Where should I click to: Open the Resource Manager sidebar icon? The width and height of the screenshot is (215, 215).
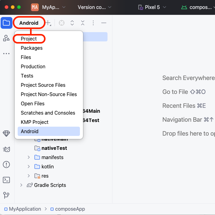(6, 38)
